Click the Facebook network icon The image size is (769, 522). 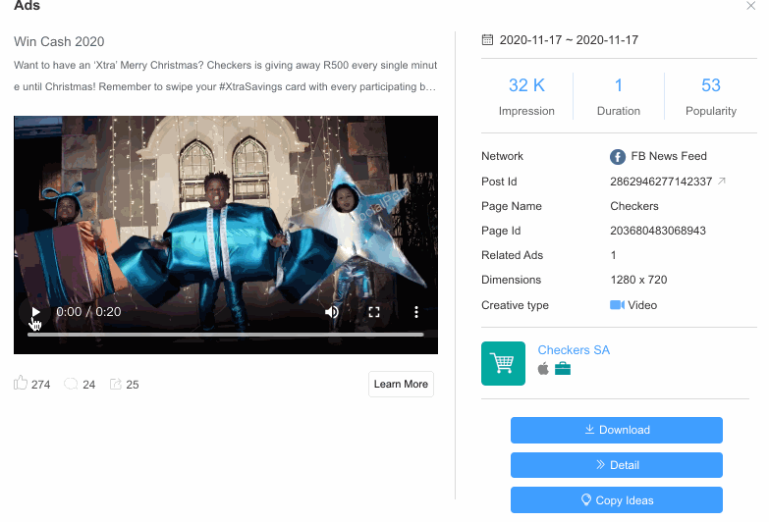point(618,157)
